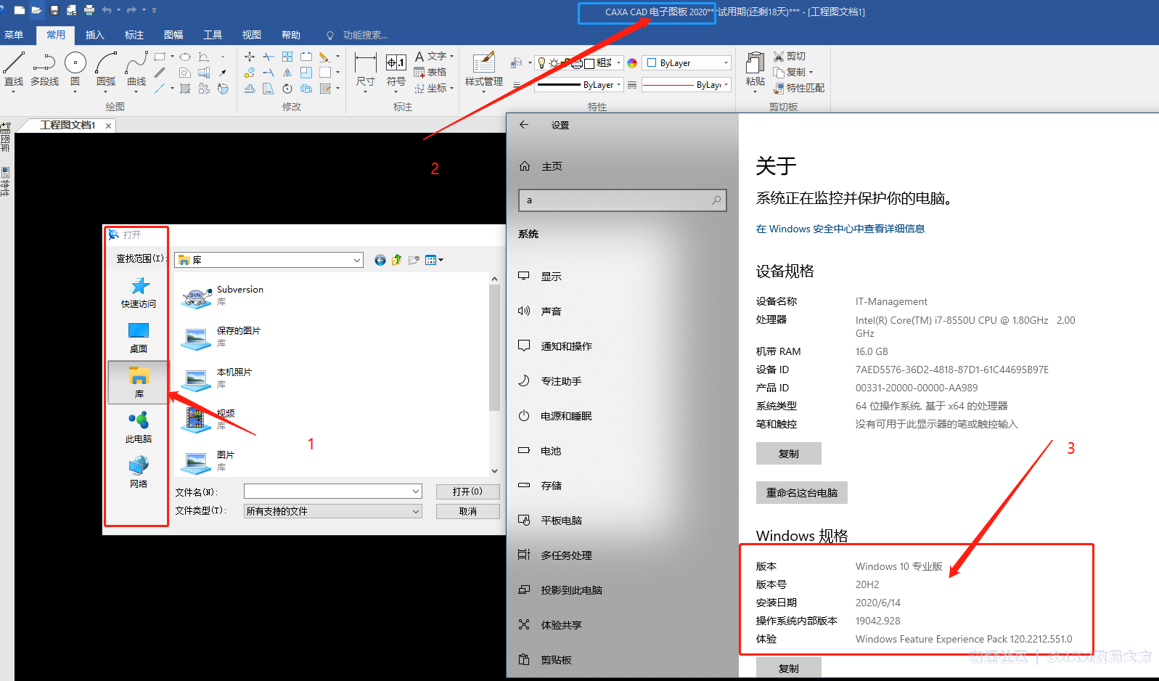1159x681 pixels.
Task: Click the 剪切 cut tool
Action: 790,56
